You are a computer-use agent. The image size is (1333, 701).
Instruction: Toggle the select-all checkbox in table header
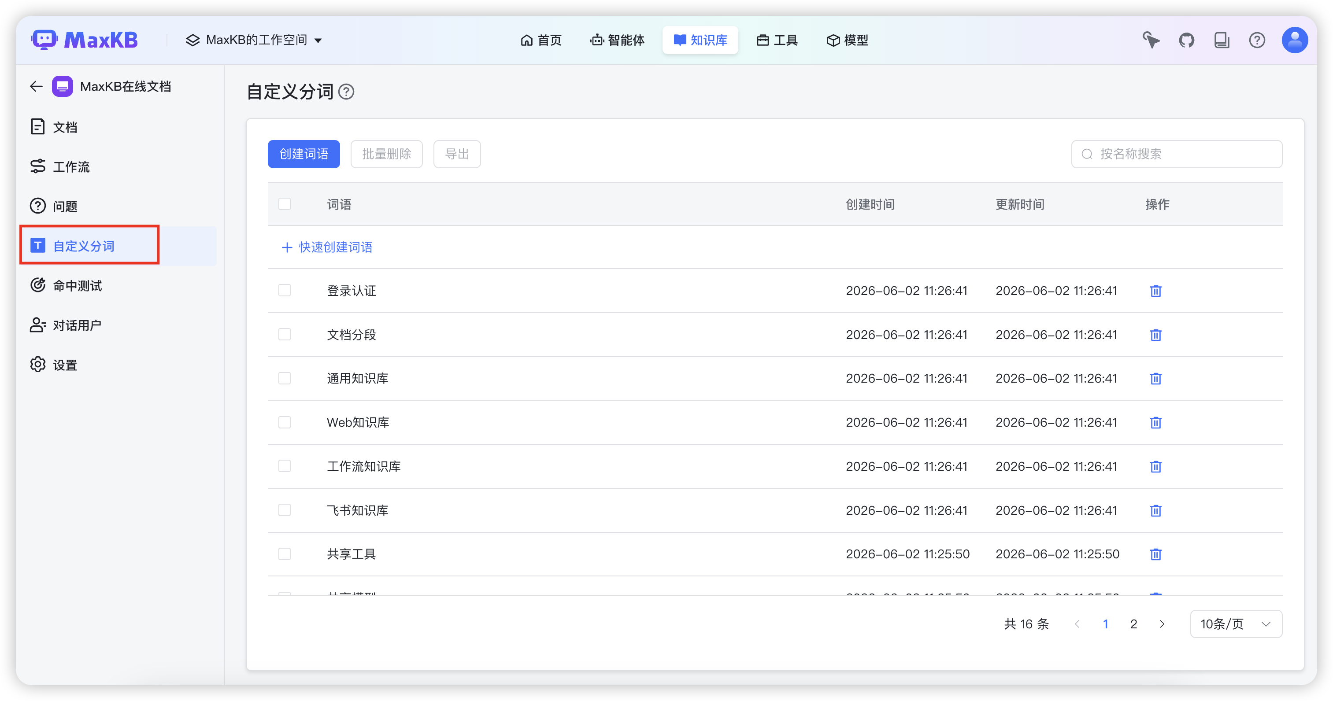(285, 204)
